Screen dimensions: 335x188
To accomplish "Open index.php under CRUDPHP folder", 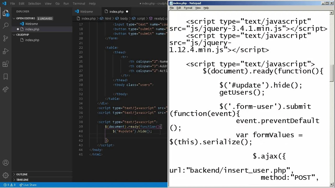I will click(32, 40).
